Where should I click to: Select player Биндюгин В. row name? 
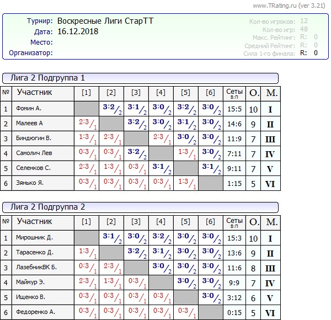click(x=34, y=138)
